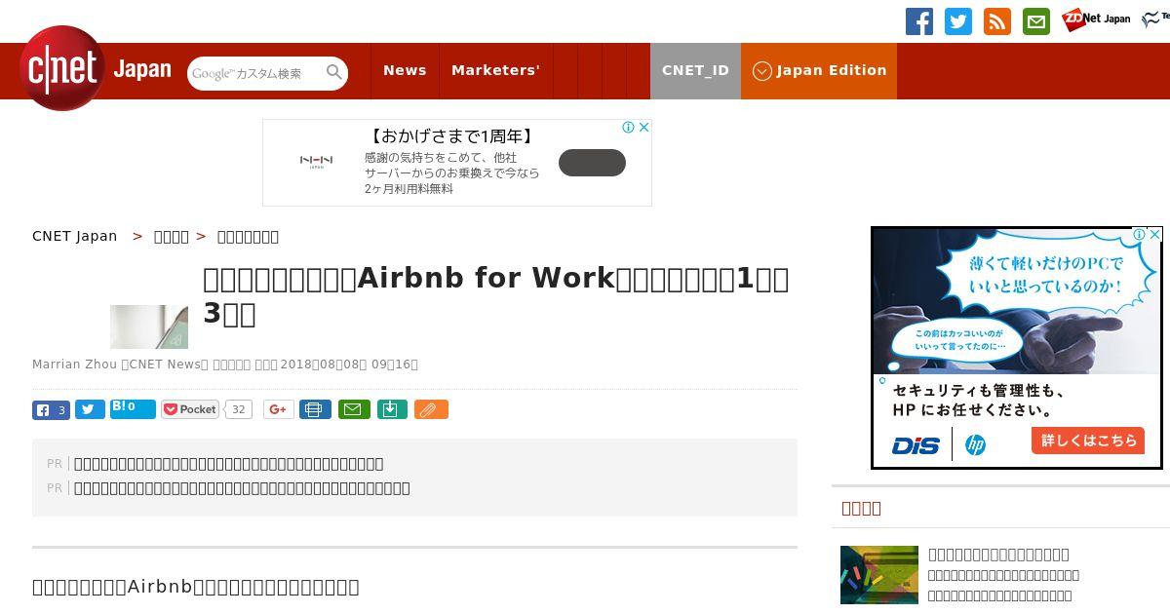Share the article on Facebook (count 3)
Image resolution: width=1170 pixels, height=614 pixels.
[51, 410]
